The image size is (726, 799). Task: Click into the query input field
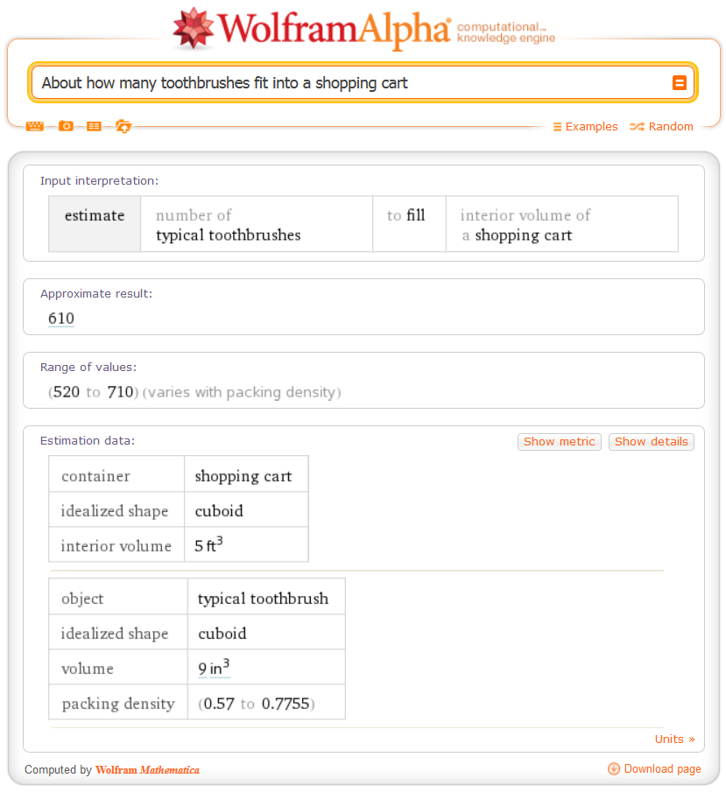pos(350,83)
